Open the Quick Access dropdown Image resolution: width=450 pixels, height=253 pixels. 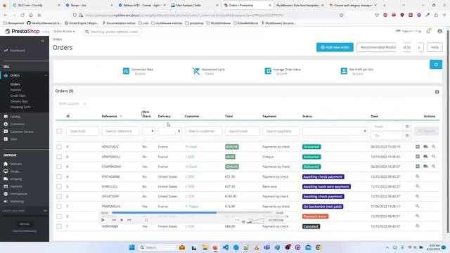click(x=64, y=31)
